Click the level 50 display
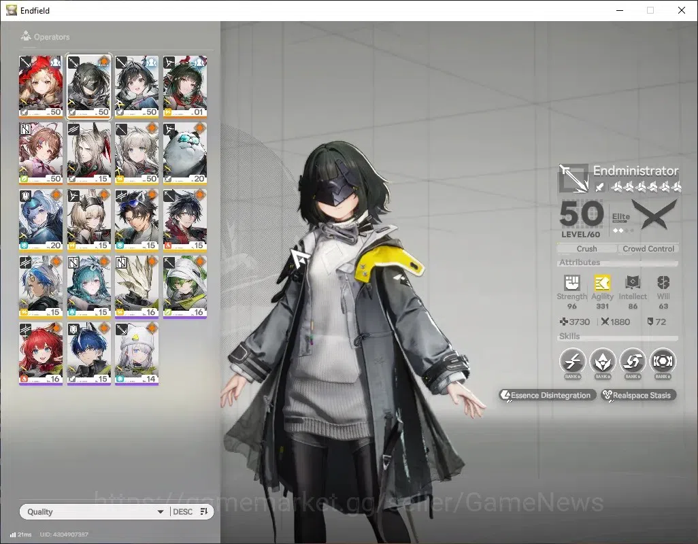Screen dimensions: 698x544 [582, 214]
